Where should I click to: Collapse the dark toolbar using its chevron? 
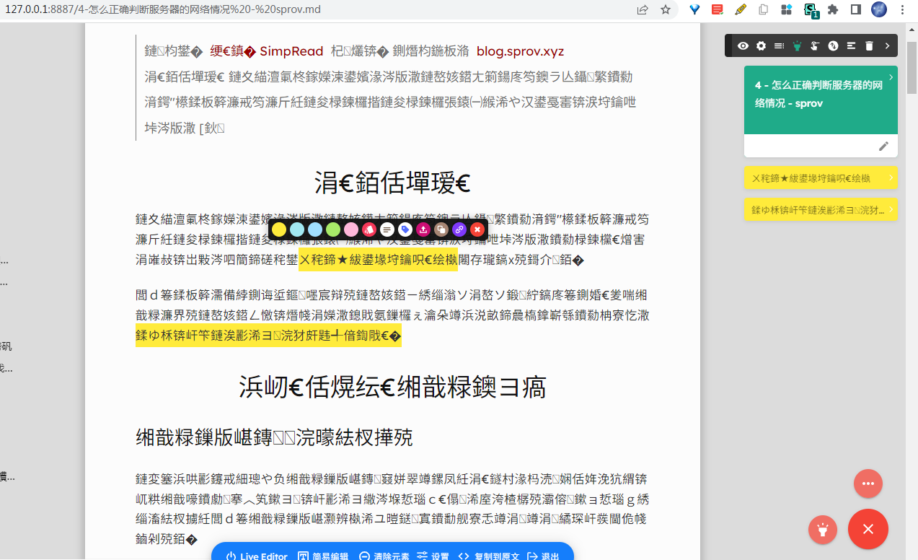886,45
